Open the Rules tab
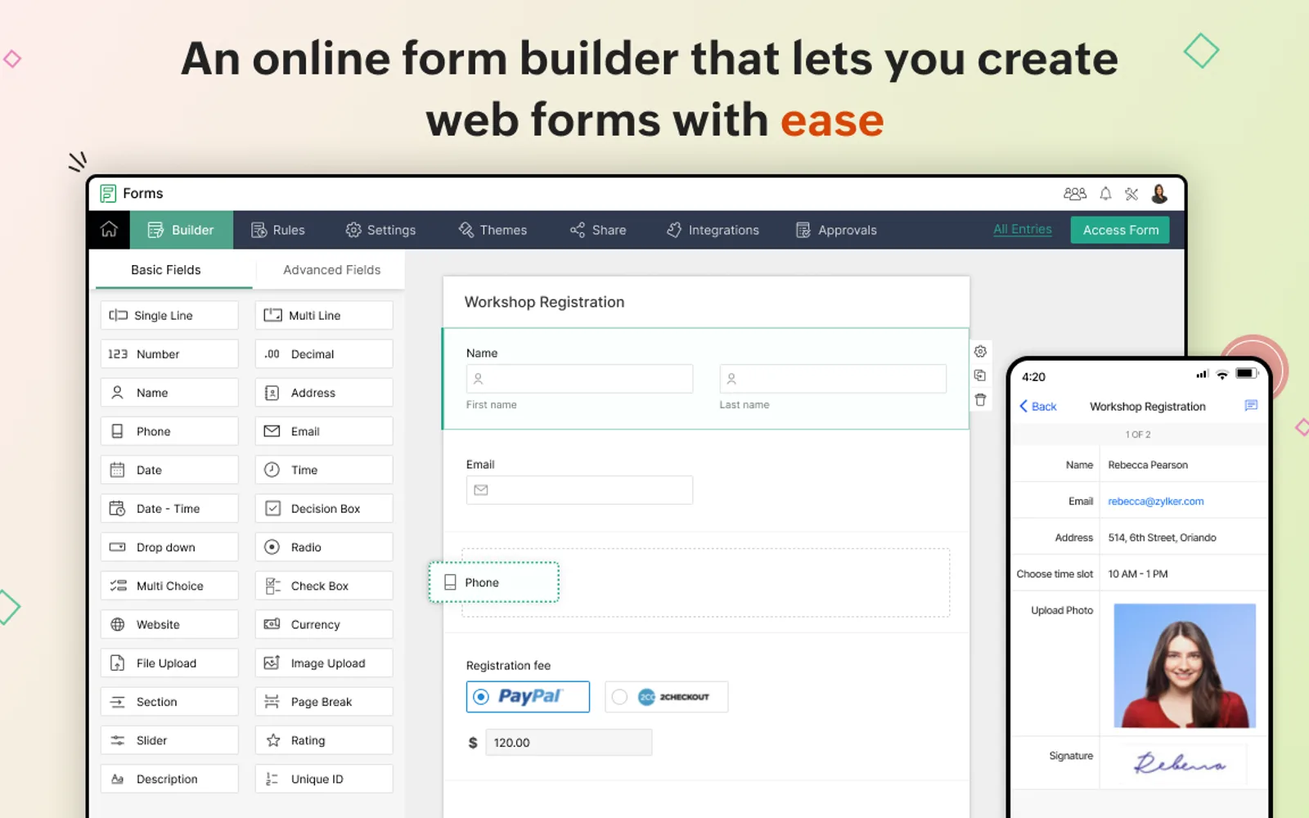This screenshot has width=1309, height=818. [x=278, y=231]
